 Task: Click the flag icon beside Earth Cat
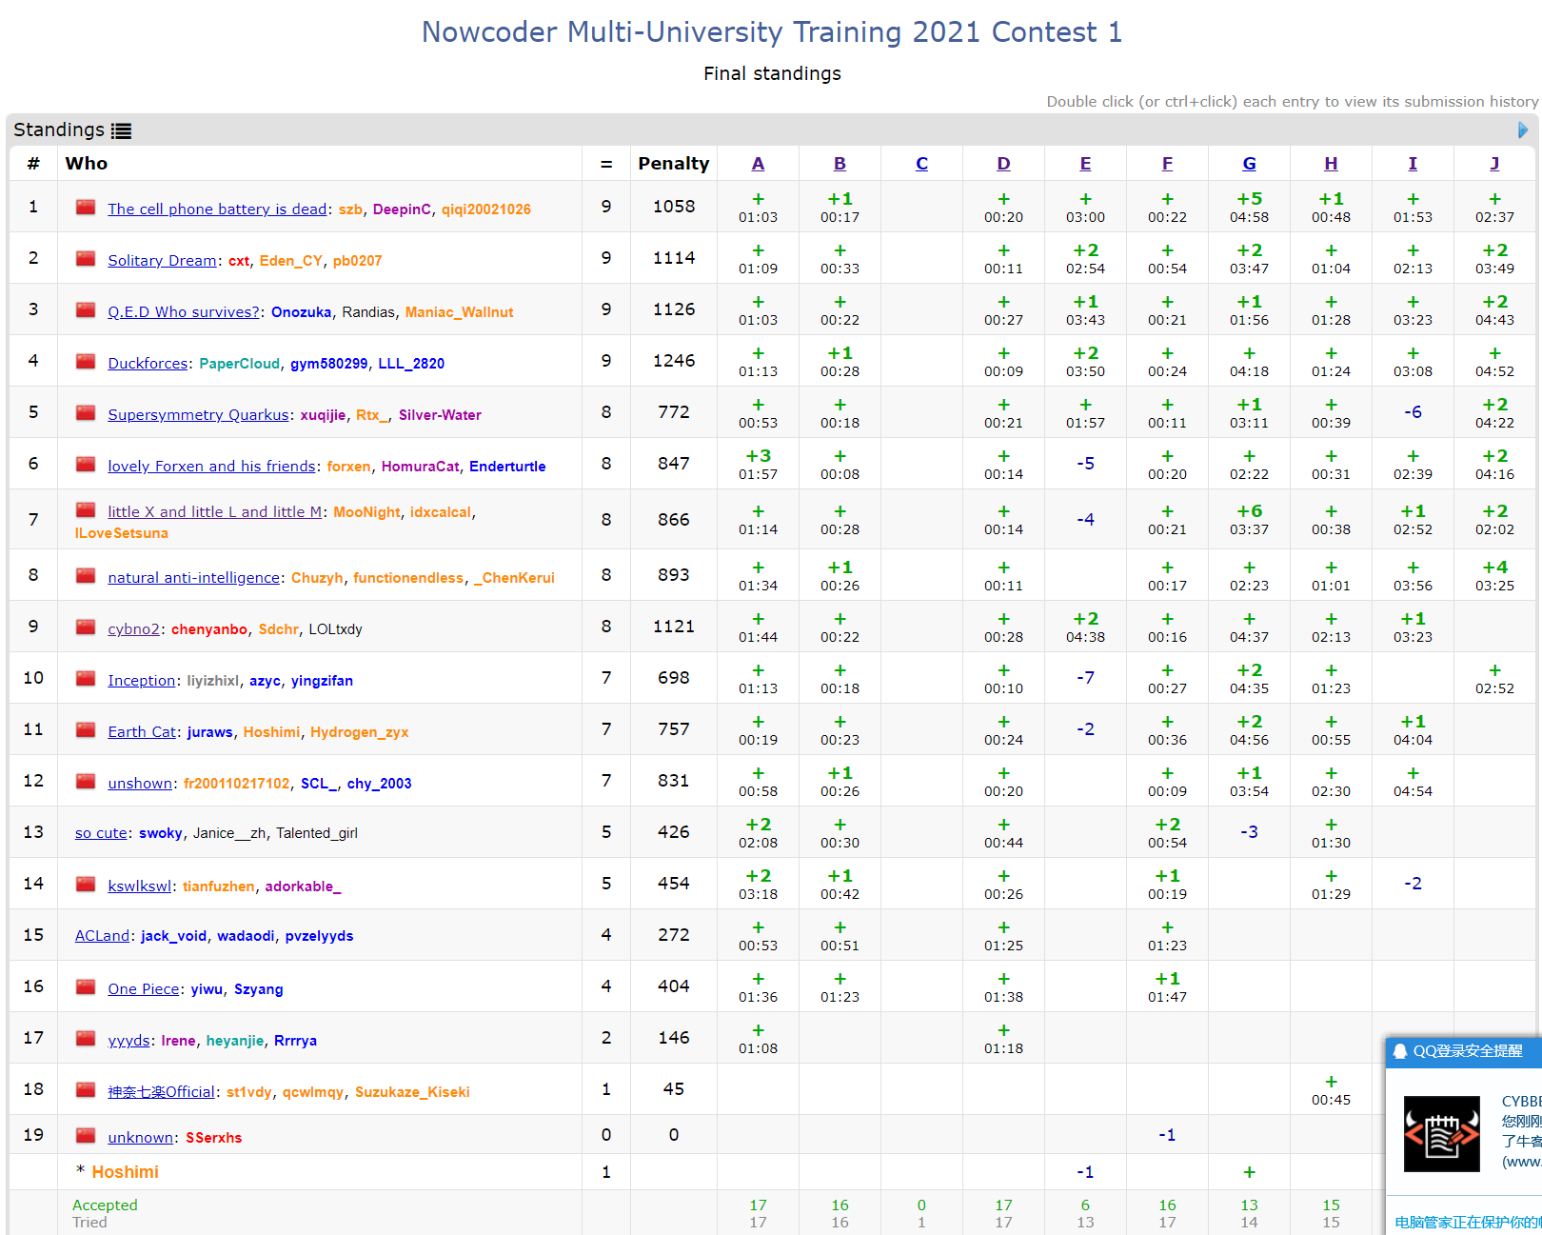(x=86, y=730)
